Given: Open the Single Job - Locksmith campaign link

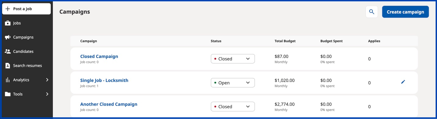Looking at the screenshot, I should coord(104,80).
